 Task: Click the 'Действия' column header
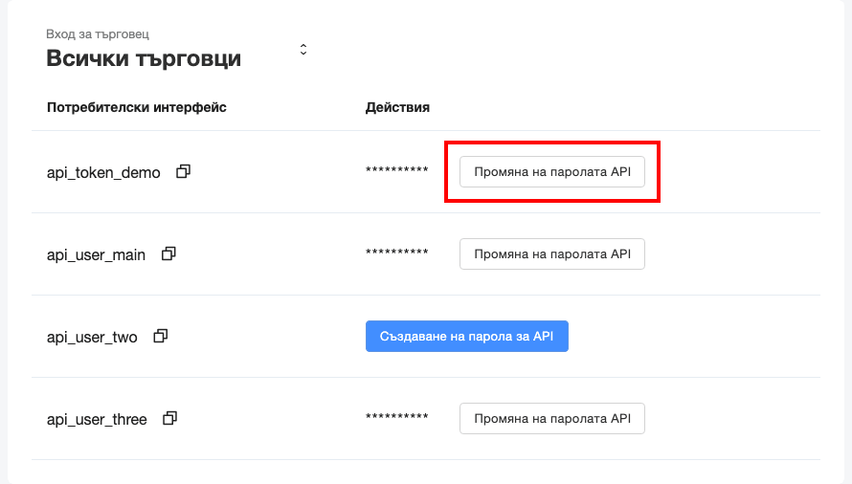(397, 107)
